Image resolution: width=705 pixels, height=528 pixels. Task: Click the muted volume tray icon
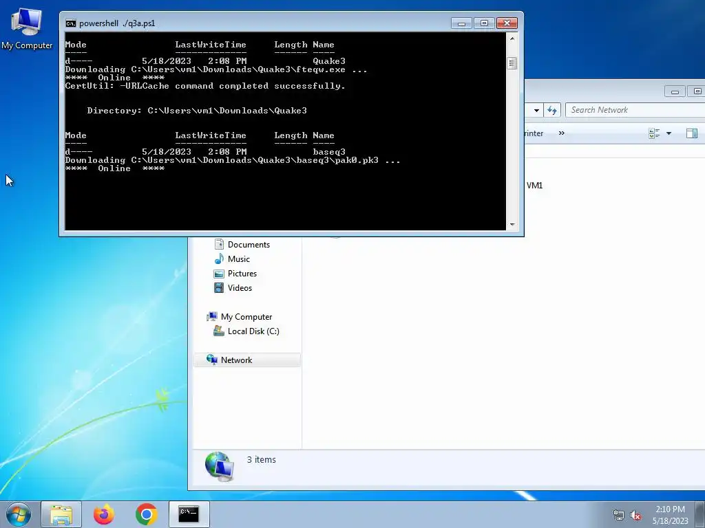(635, 515)
